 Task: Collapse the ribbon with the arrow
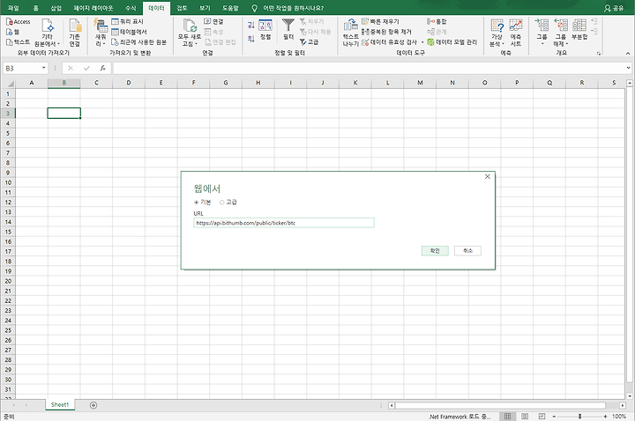[x=628, y=54]
